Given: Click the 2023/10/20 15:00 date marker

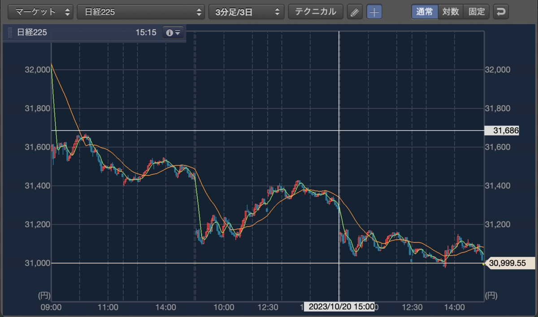Looking at the screenshot, I should pyautogui.click(x=339, y=307).
